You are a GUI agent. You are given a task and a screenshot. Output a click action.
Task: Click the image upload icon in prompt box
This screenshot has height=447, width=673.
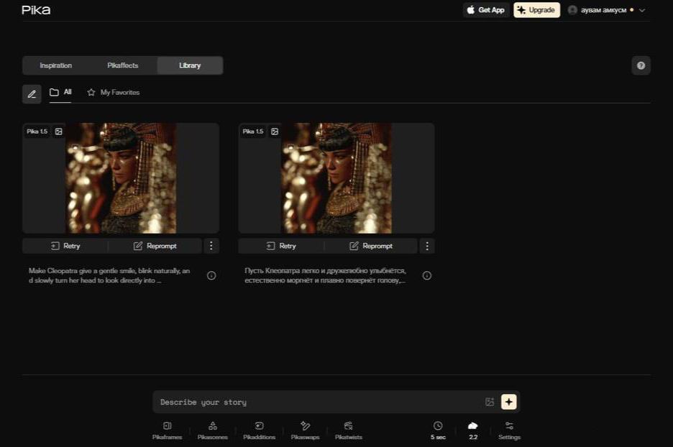490,402
